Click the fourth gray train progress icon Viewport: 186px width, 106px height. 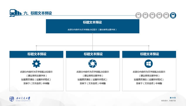click(x=159, y=15)
